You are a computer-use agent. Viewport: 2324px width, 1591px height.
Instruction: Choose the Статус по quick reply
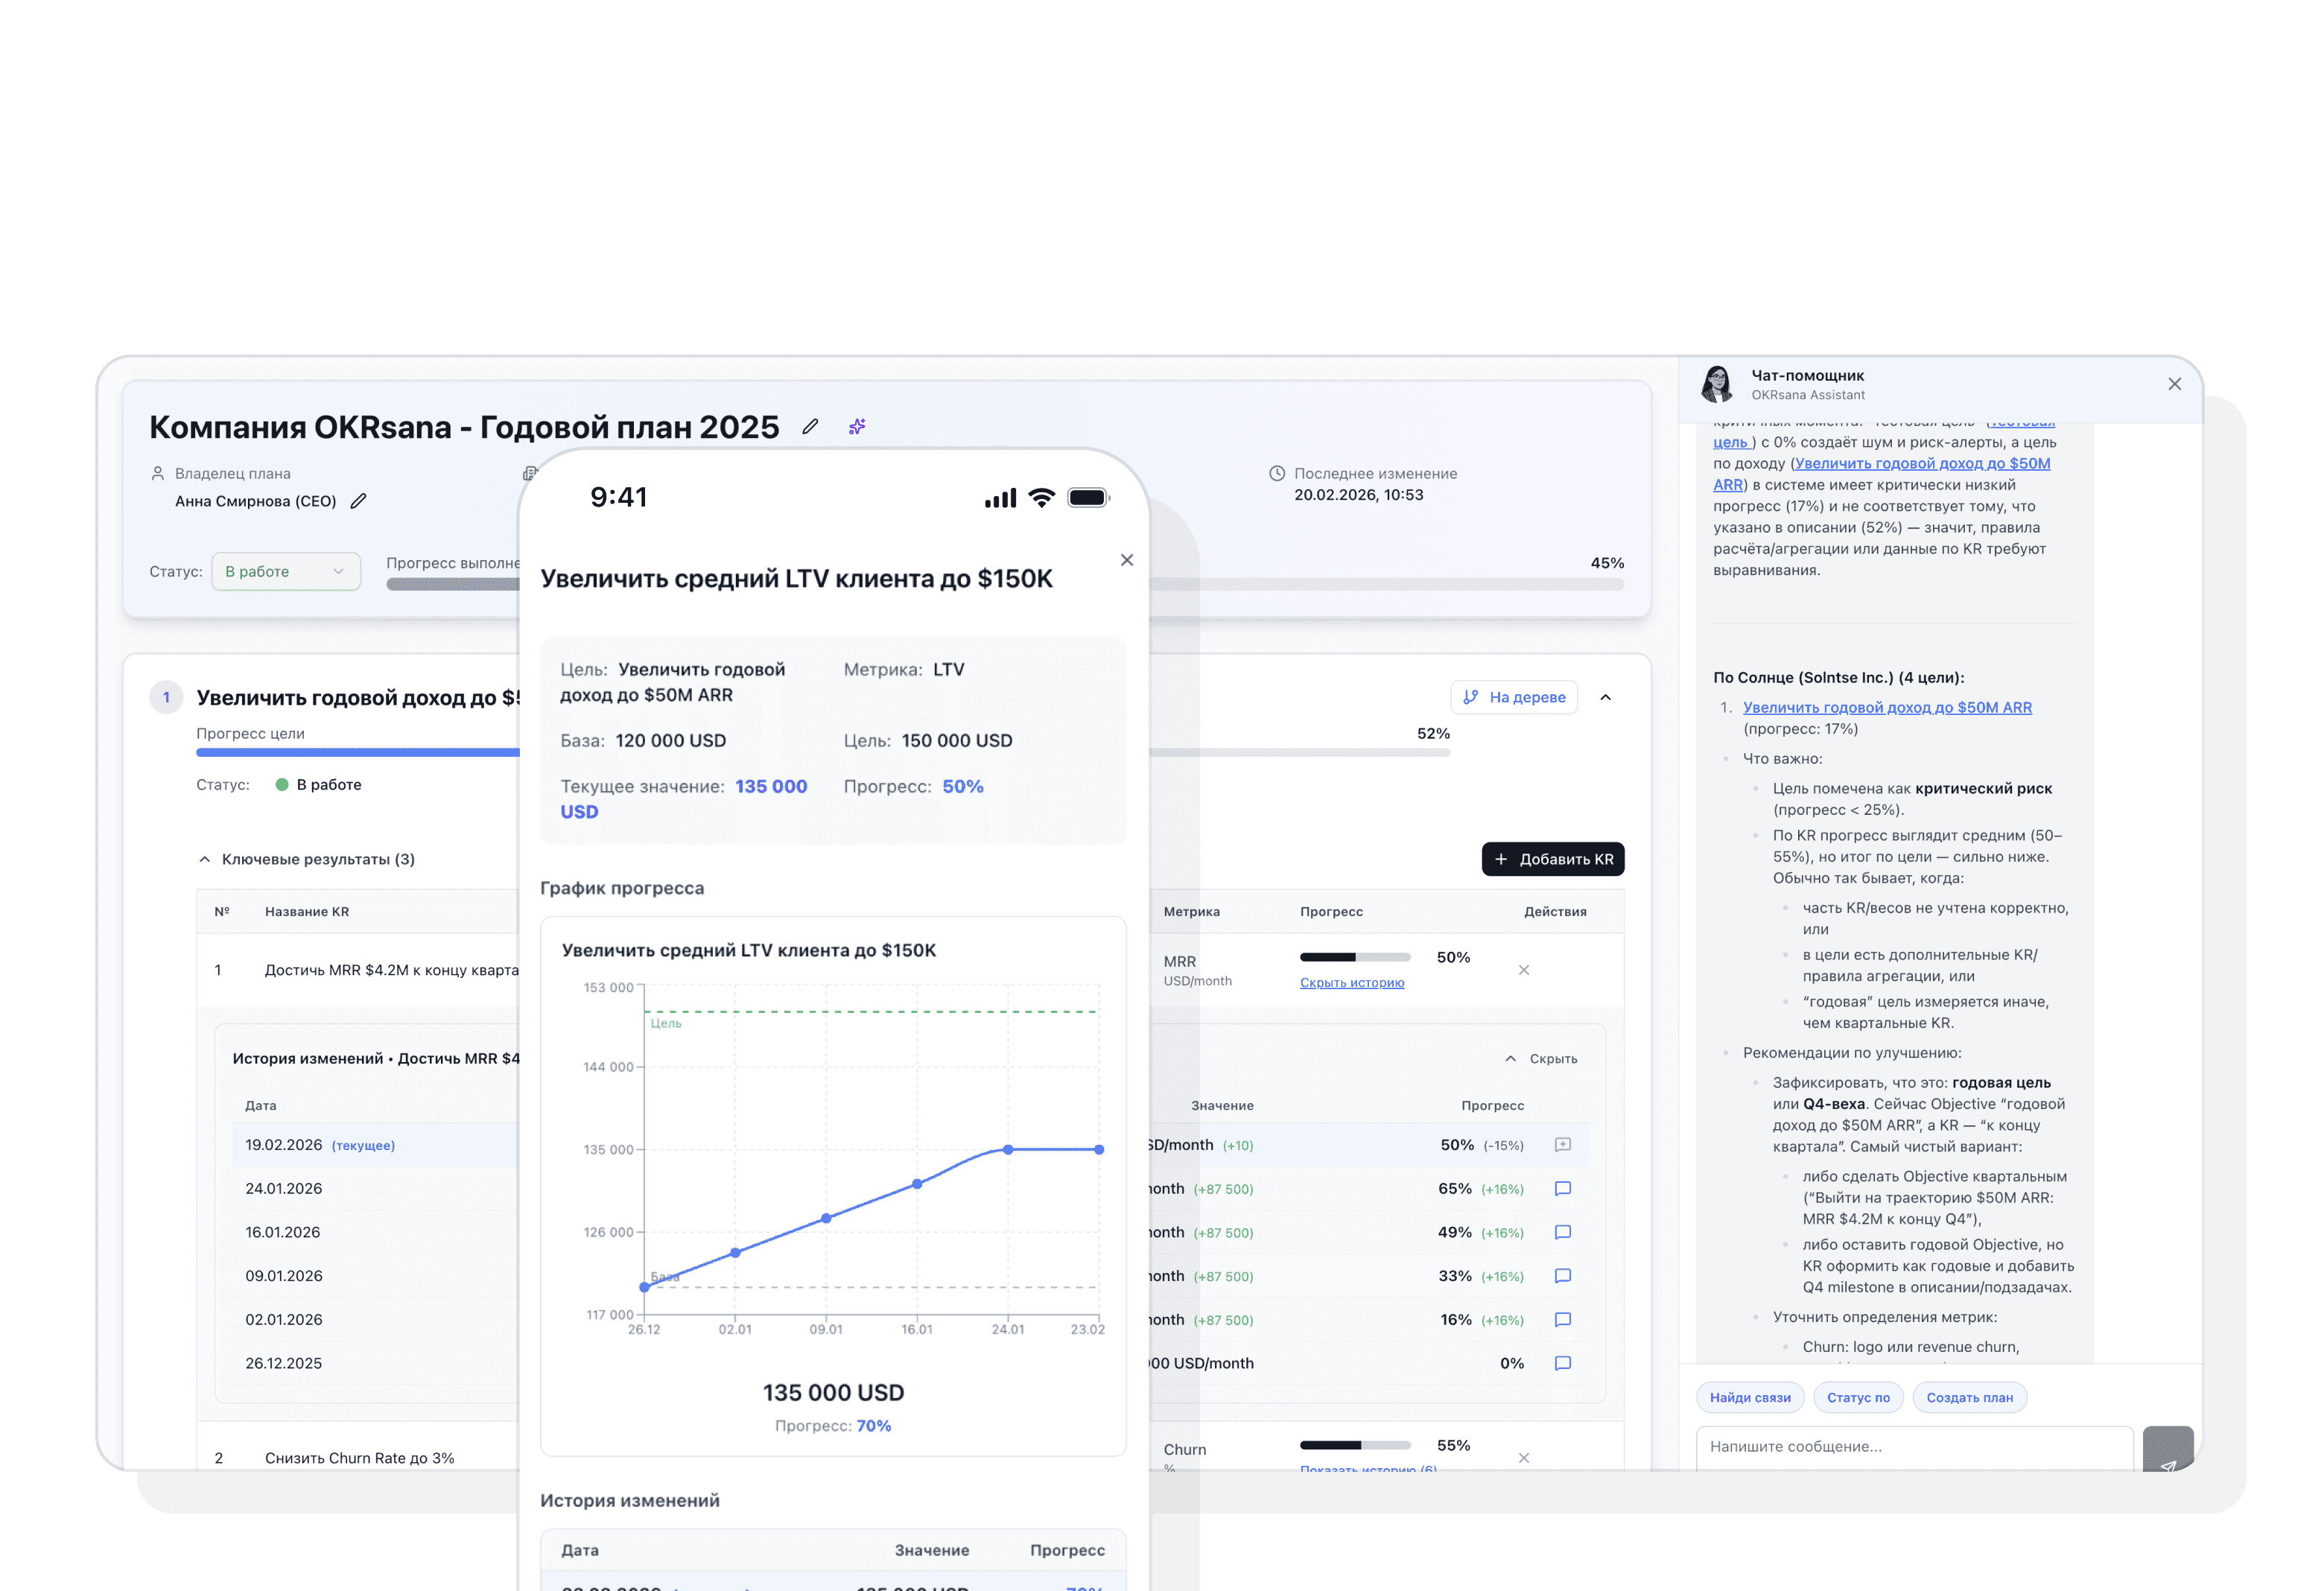[1858, 1398]
